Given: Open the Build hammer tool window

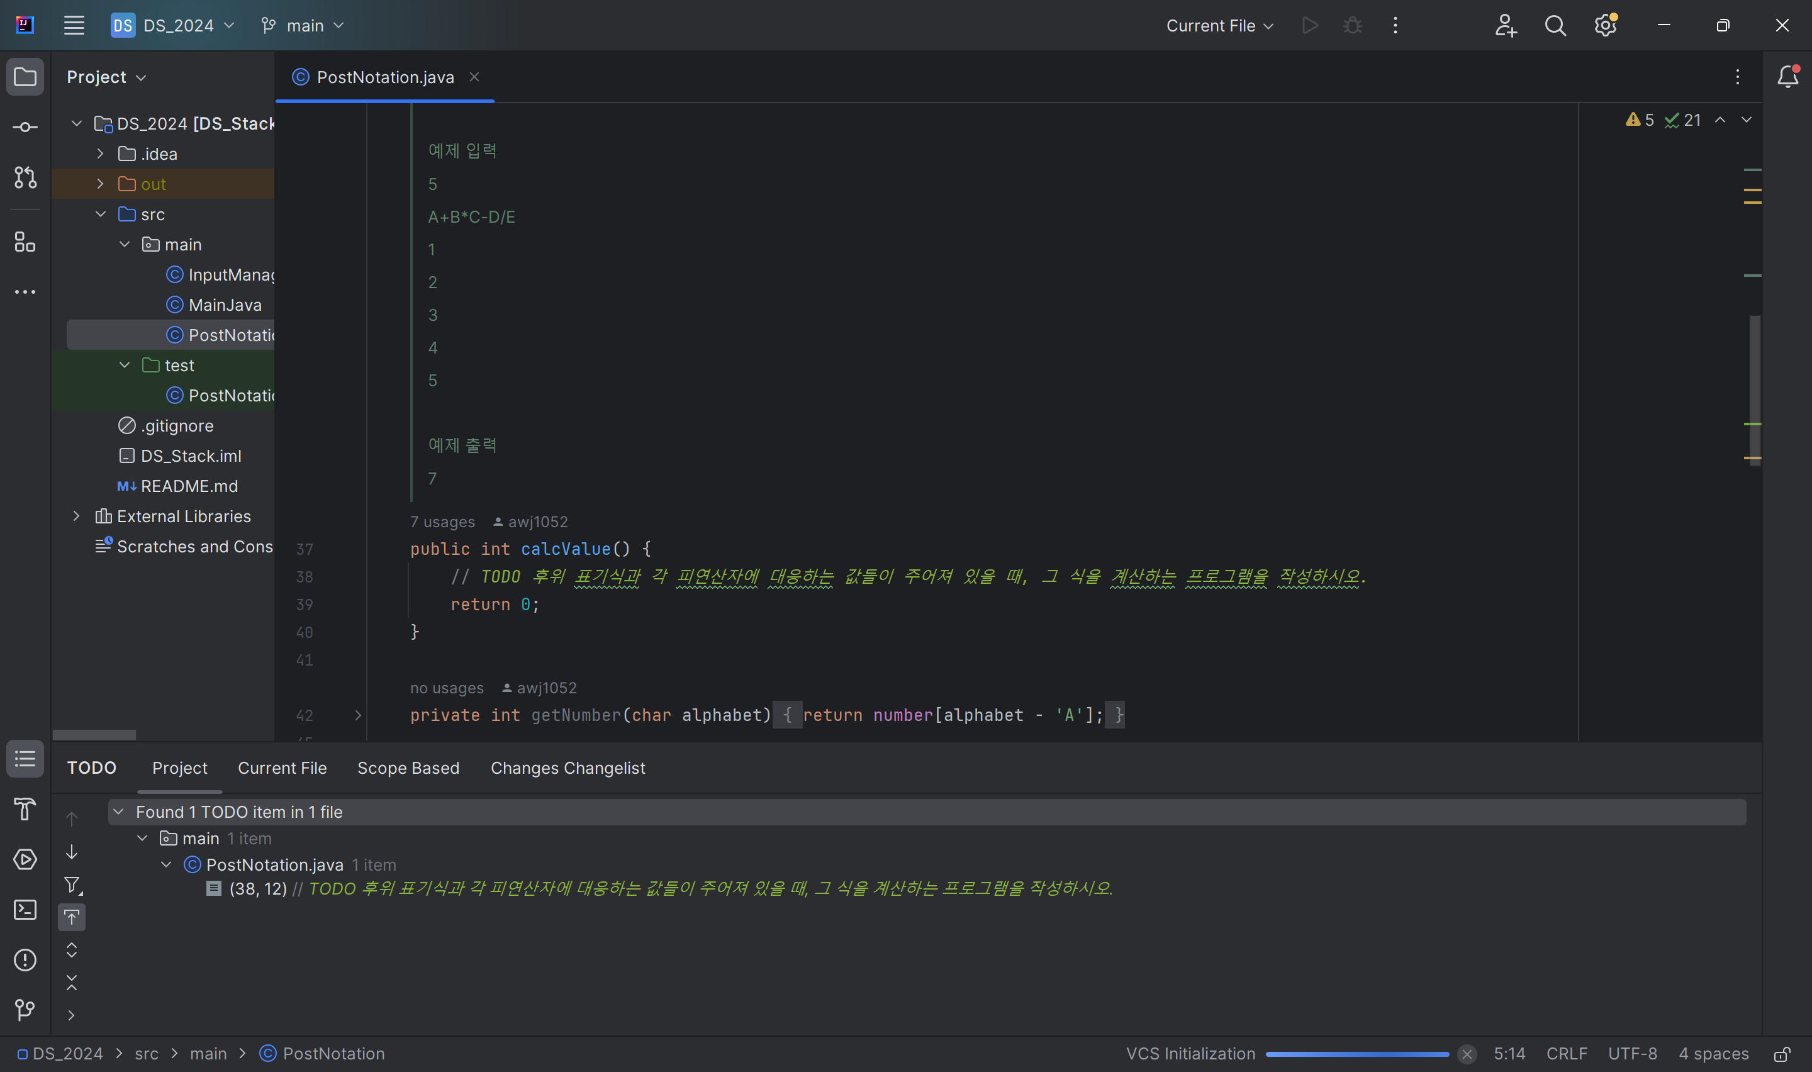Looking at the screenshot, I should 25,809.
